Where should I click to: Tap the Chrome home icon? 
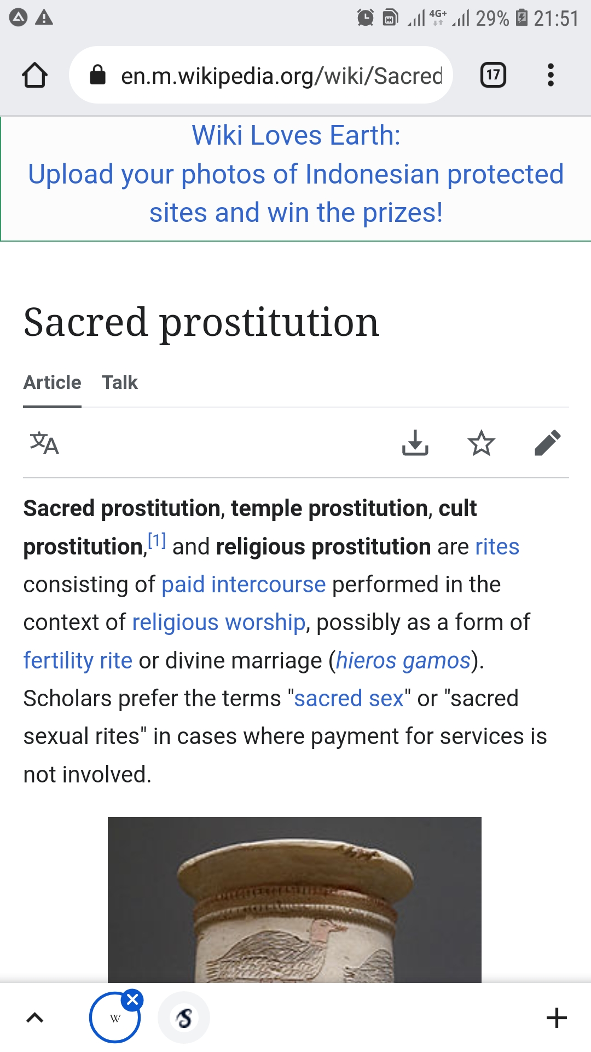pyautogui.click(x=34, y=76)
